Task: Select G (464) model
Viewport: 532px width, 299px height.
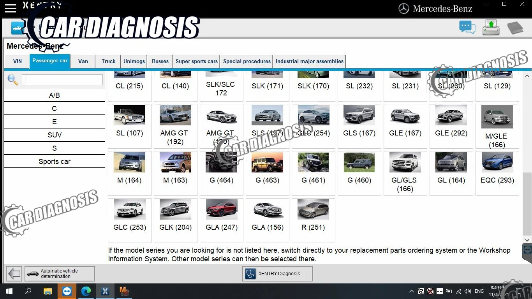Action: 222,173
